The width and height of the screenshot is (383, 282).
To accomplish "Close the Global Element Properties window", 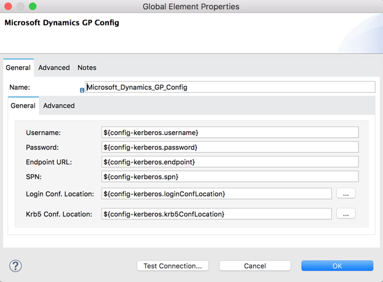I will click(x=9, y=7).
